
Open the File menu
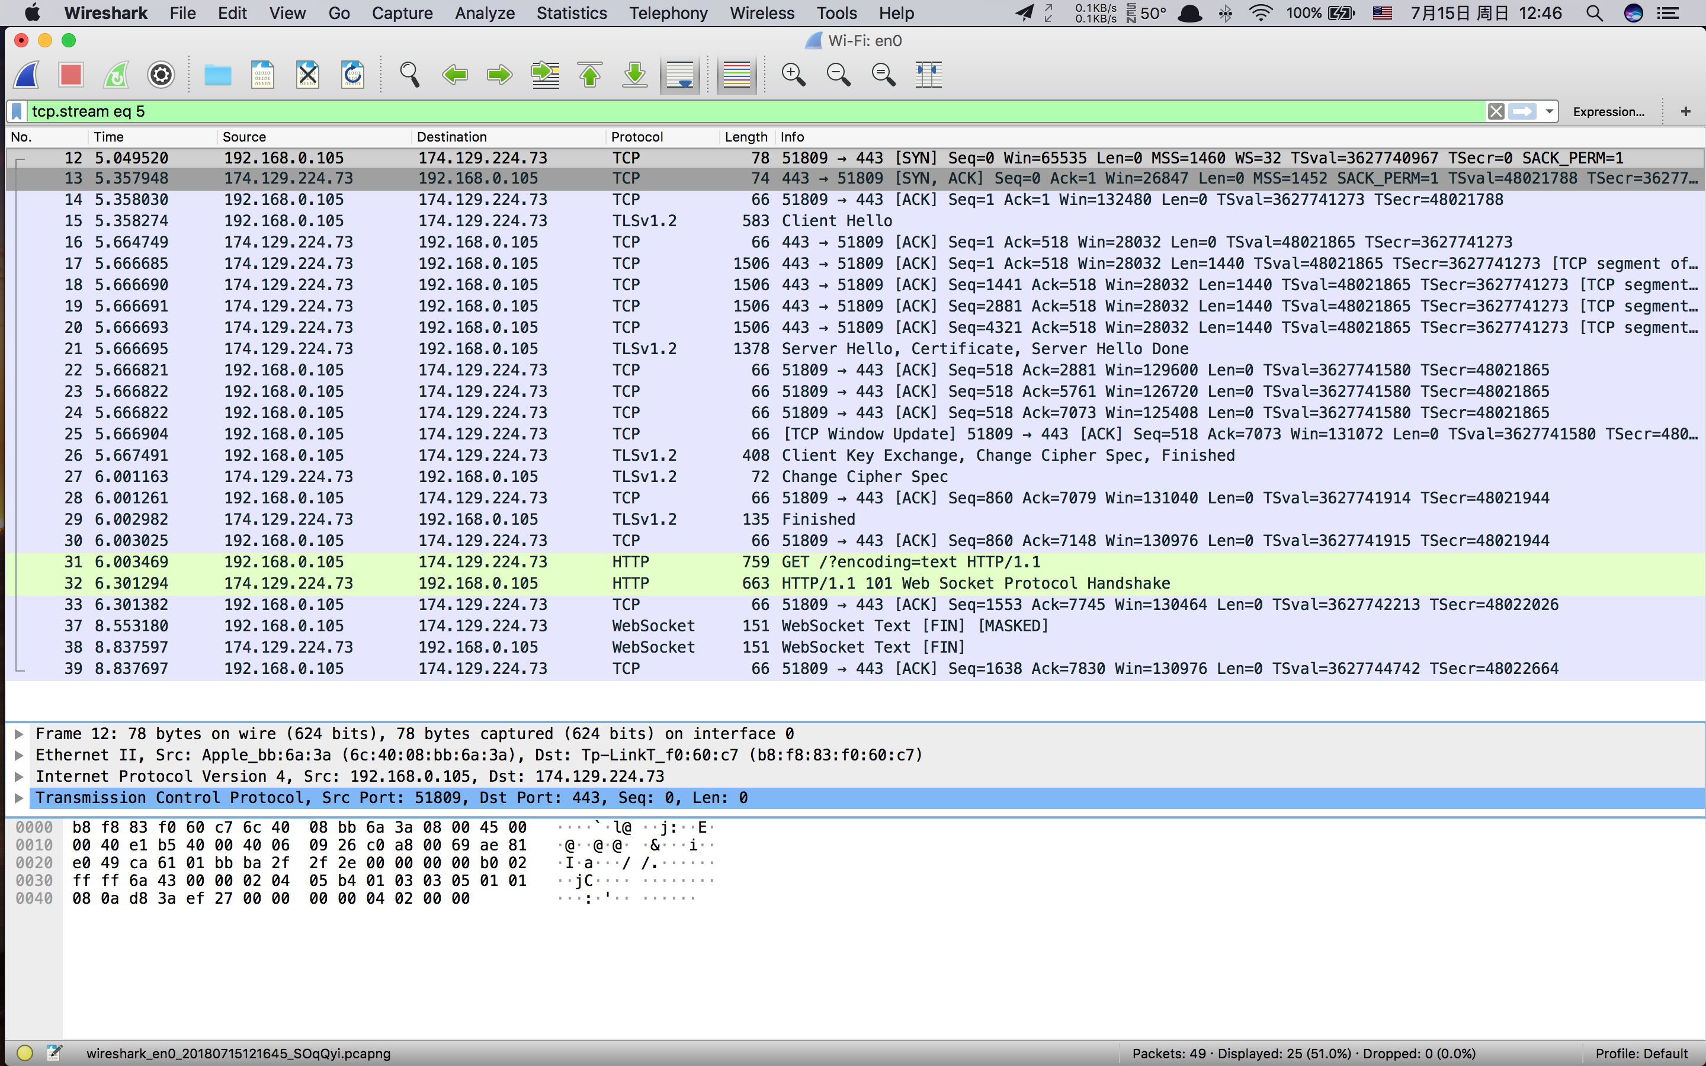pyautogui.click(x=182, y=12)
